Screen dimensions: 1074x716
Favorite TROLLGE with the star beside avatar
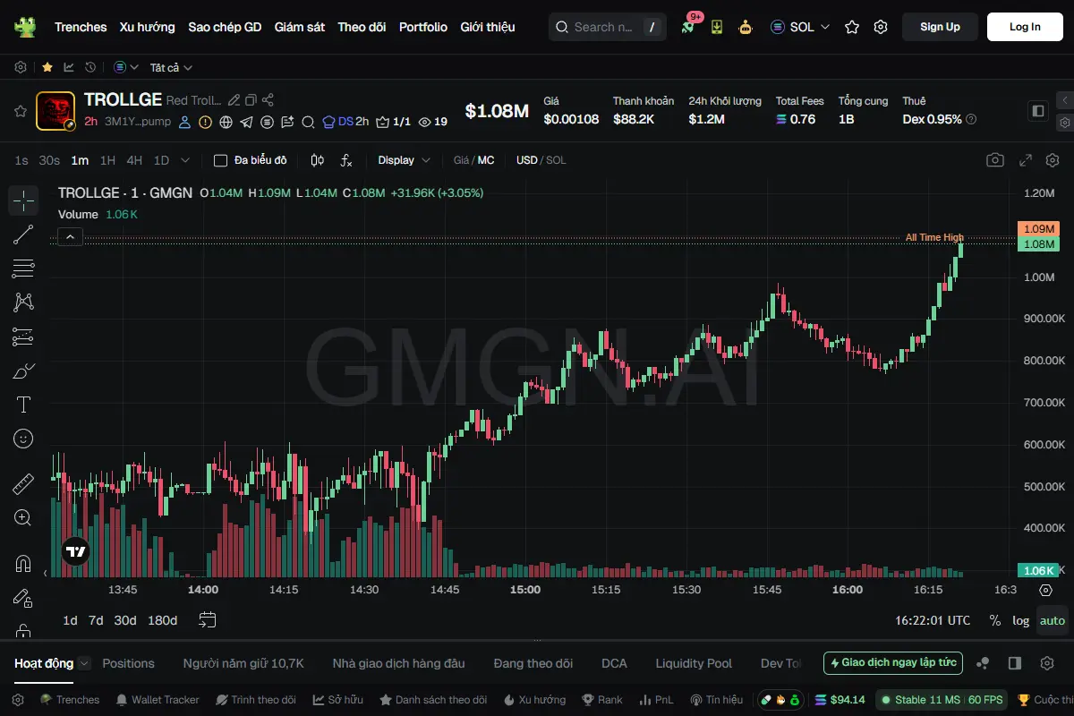[20, 111]
